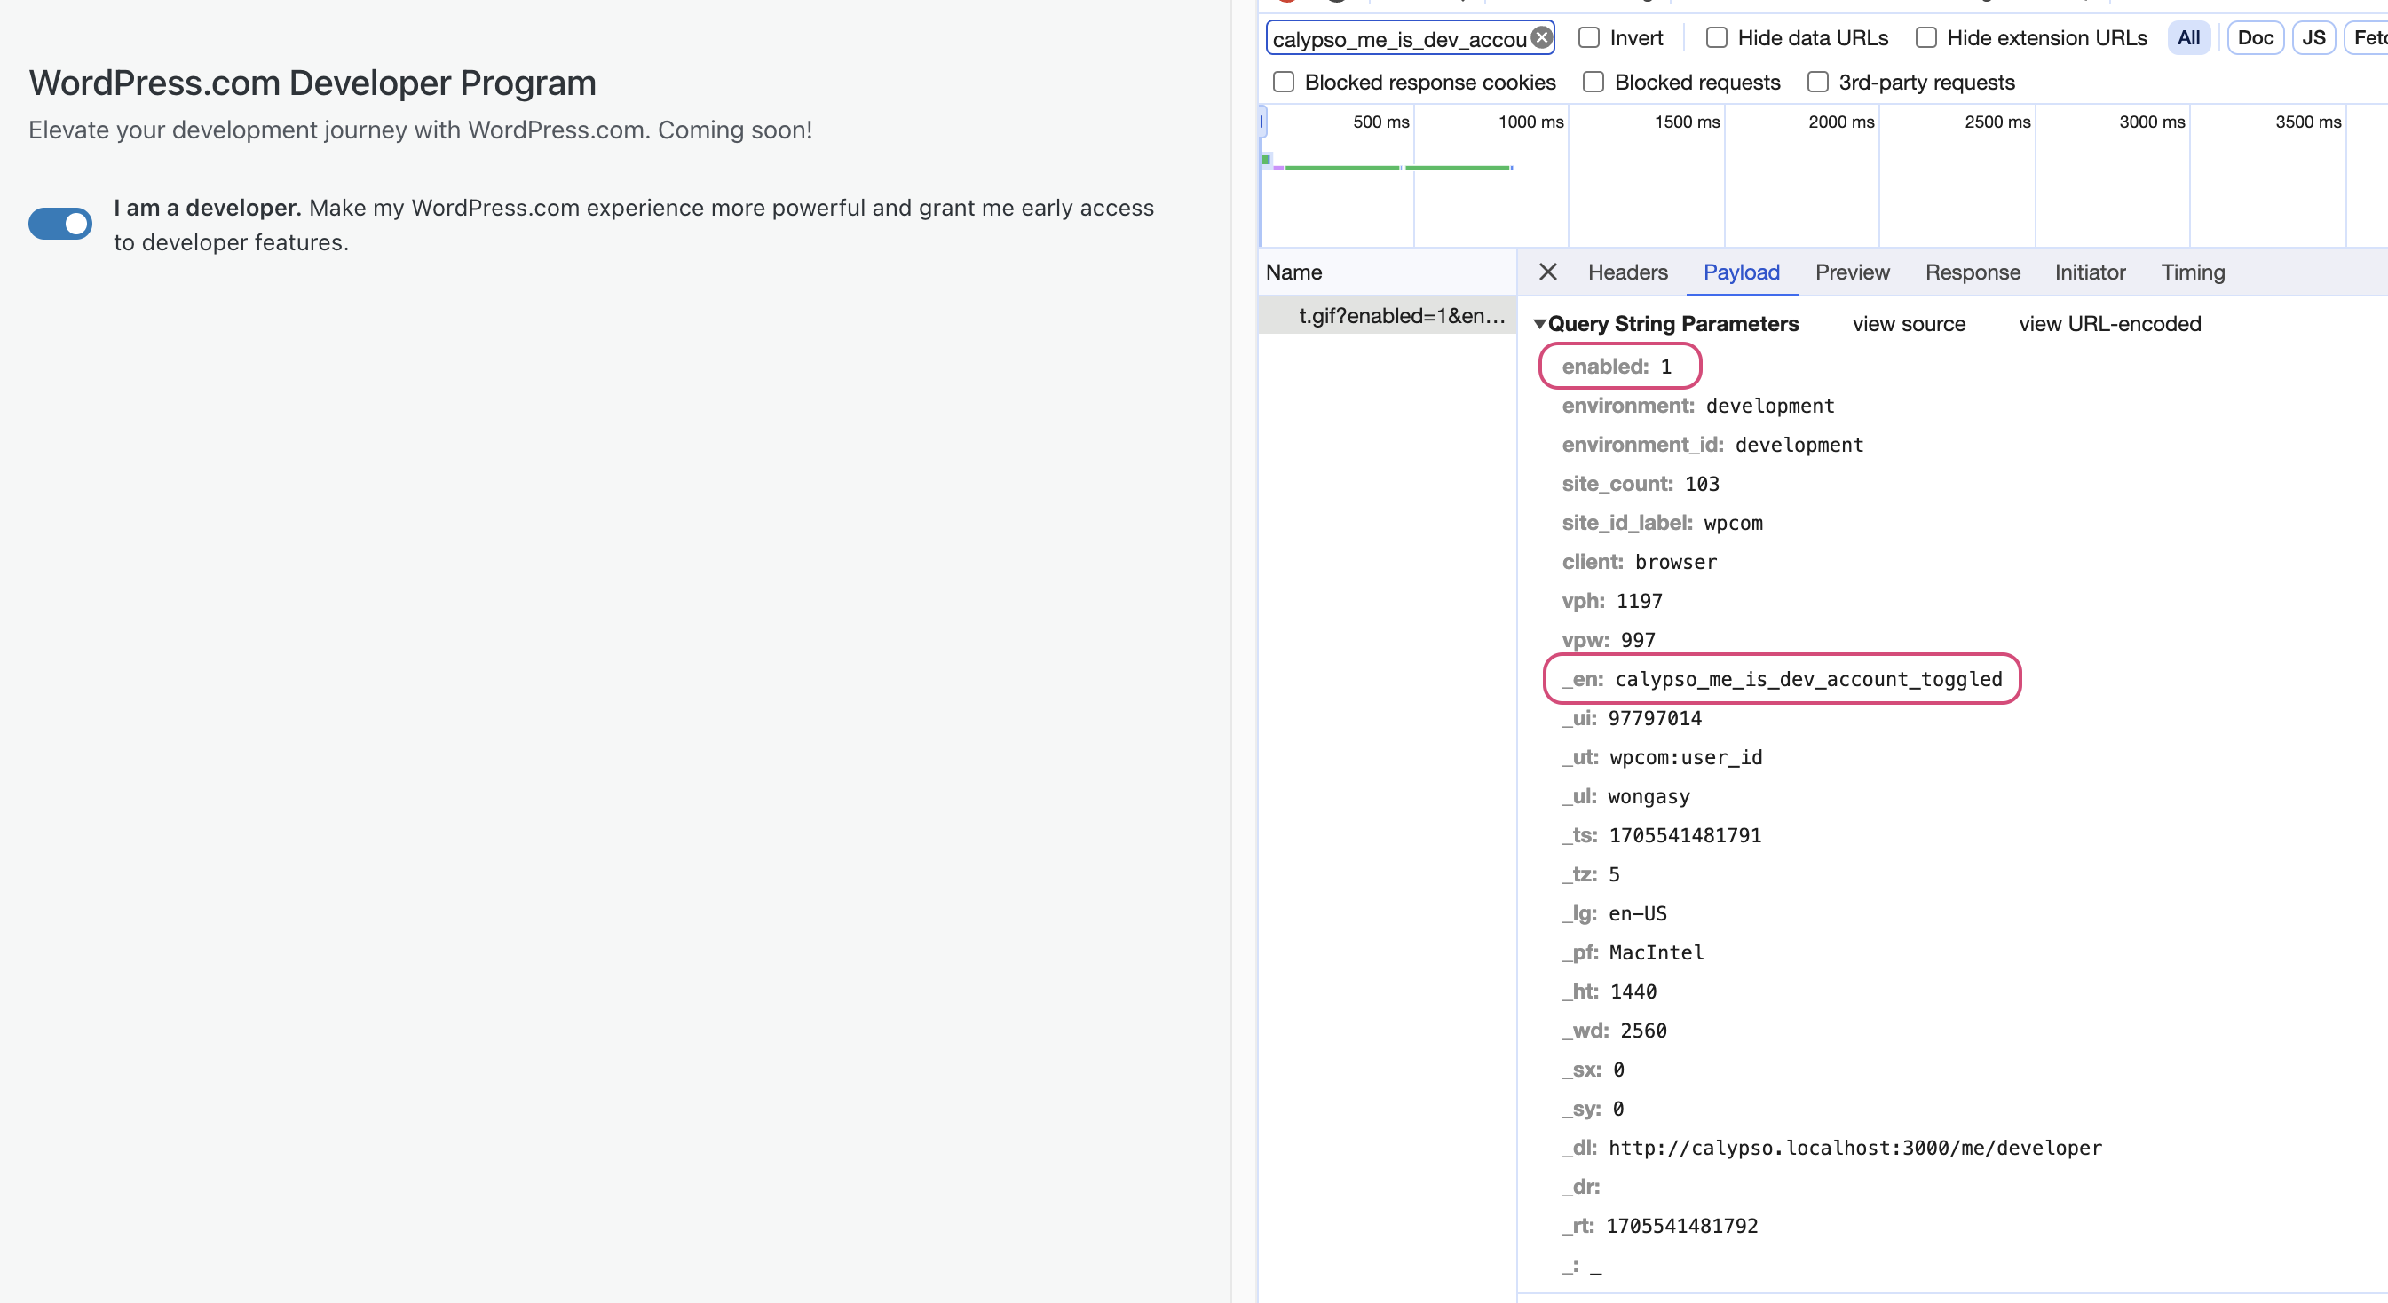Check the Invert filter checkbox
The image size is (2388, 1303).
point(1589,38)
